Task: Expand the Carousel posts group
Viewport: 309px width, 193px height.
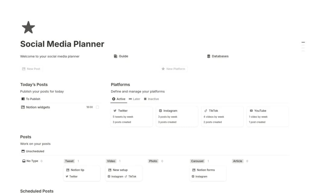Action: (197, 161)
